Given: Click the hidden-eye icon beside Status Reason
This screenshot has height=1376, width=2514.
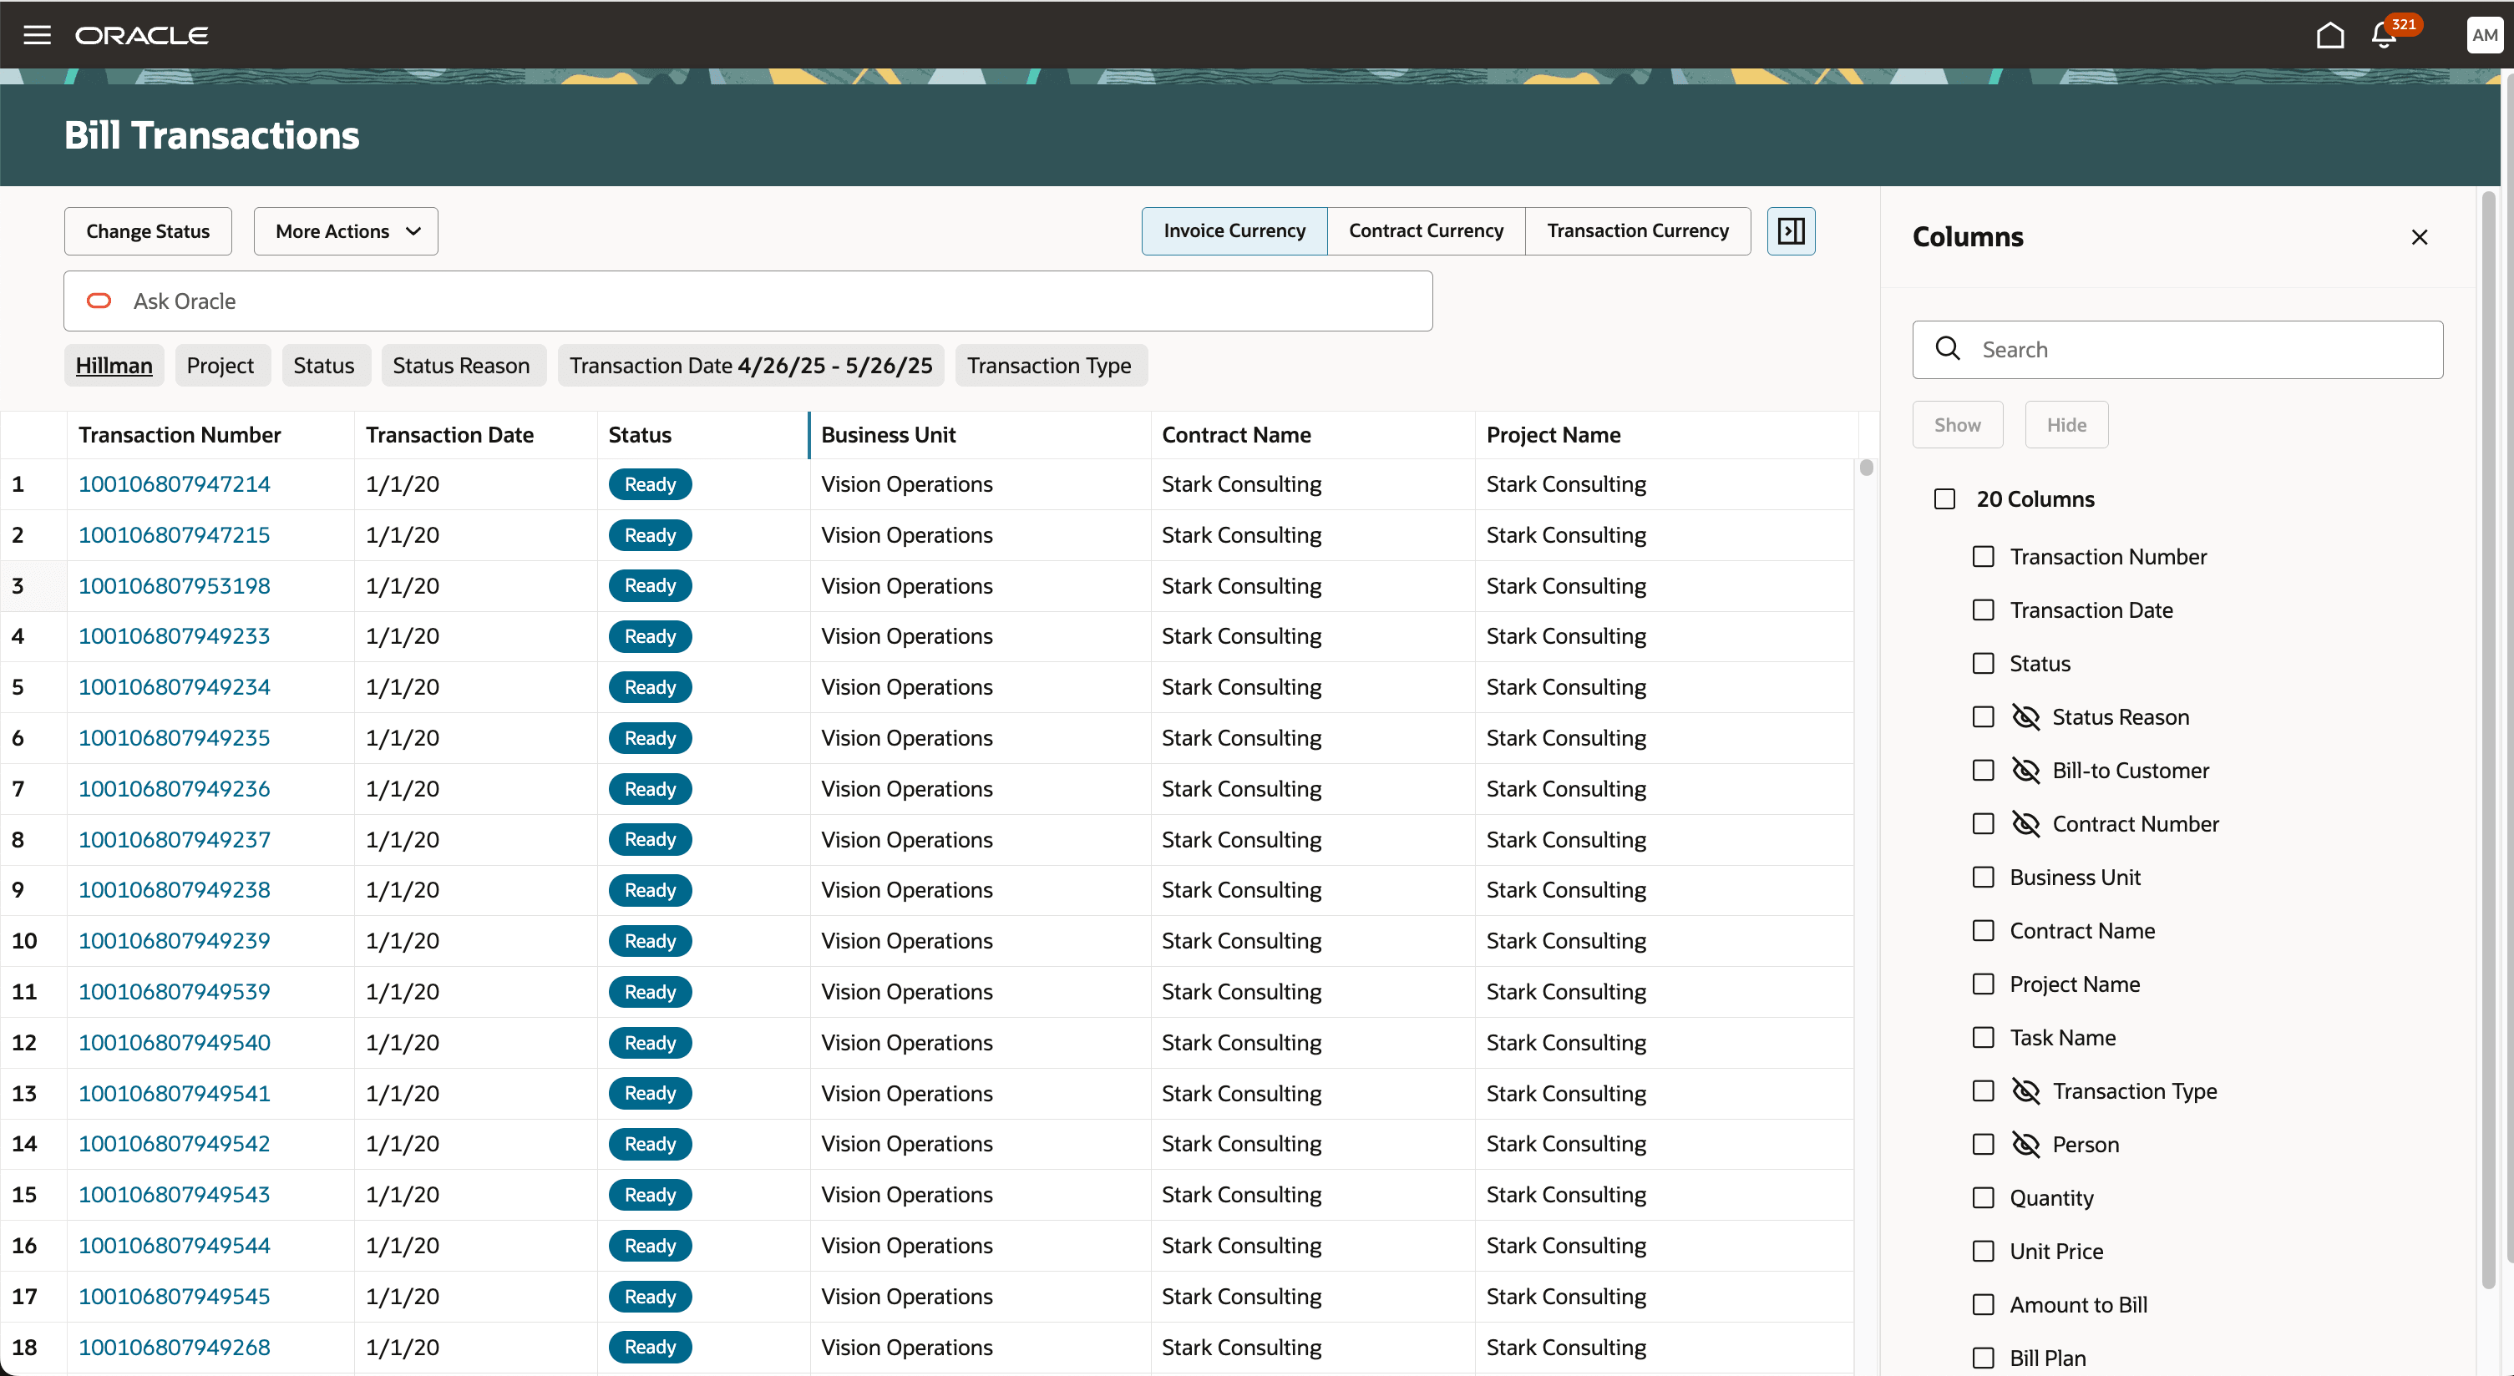Looking at the screenshot, I should [2025, 717].
